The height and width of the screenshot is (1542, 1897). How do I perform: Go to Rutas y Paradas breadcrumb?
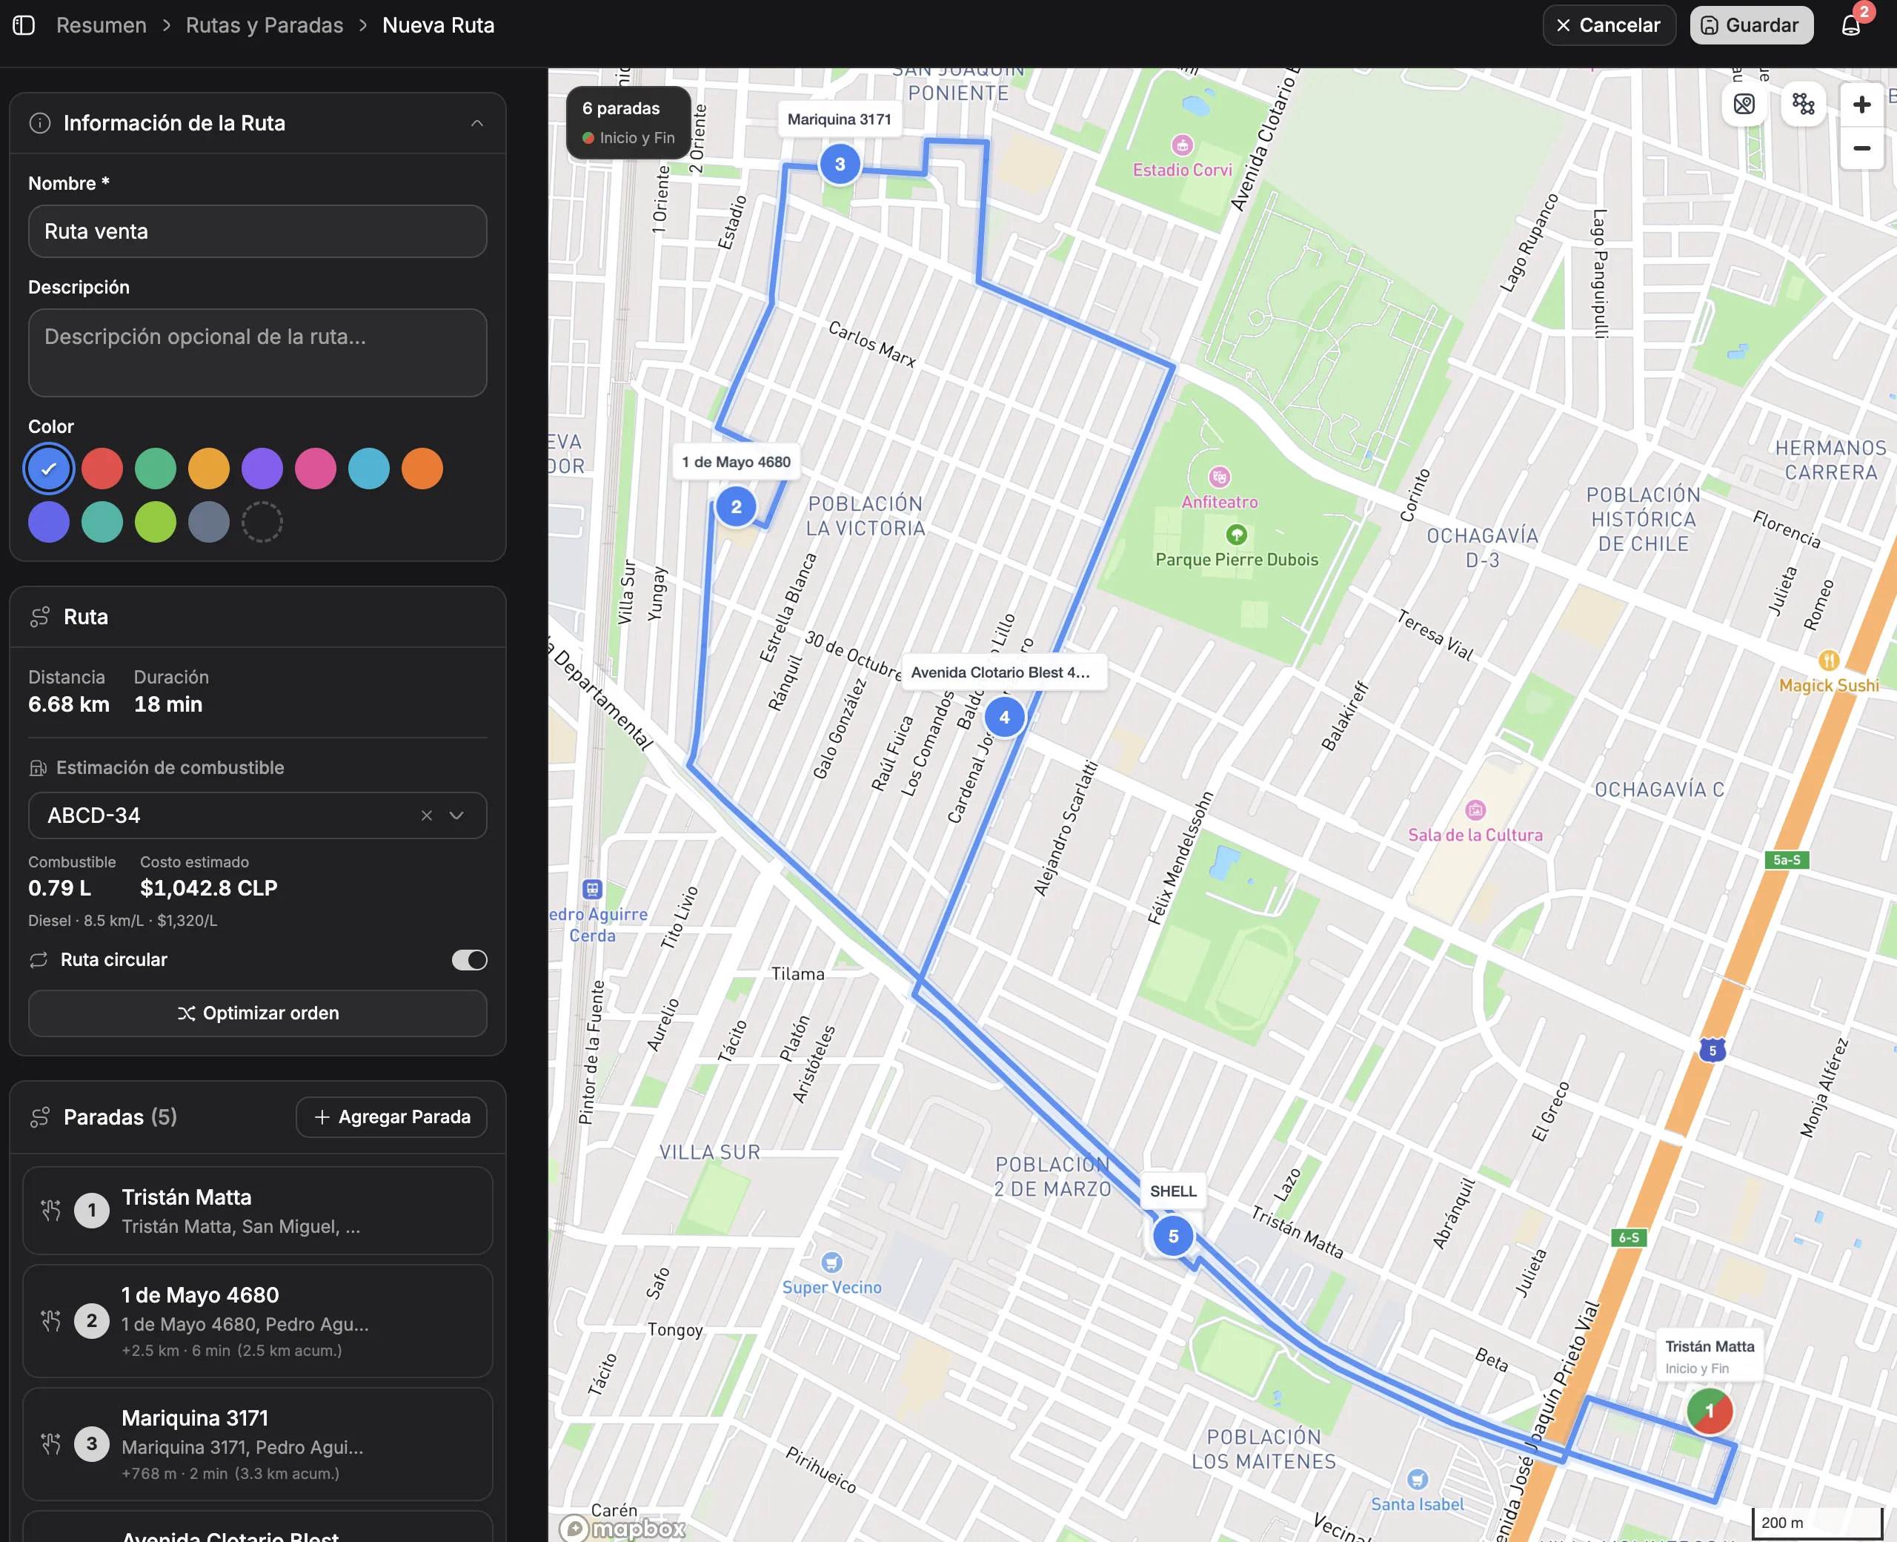265,26
